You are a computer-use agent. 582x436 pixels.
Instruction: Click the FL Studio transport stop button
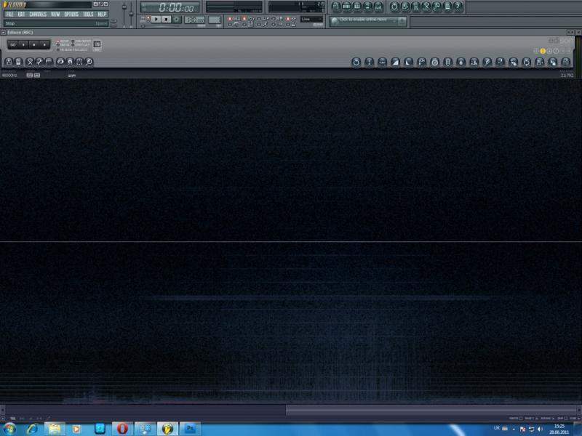166,19
